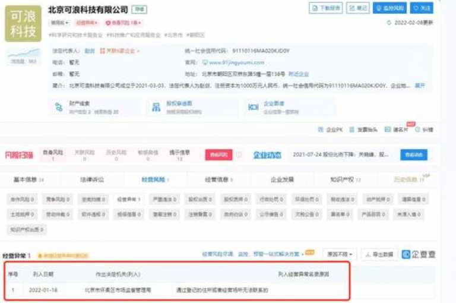Click the 2021-07-24 company dynamic text
Screen dimensions: 456x303
[x=341, y=154]
